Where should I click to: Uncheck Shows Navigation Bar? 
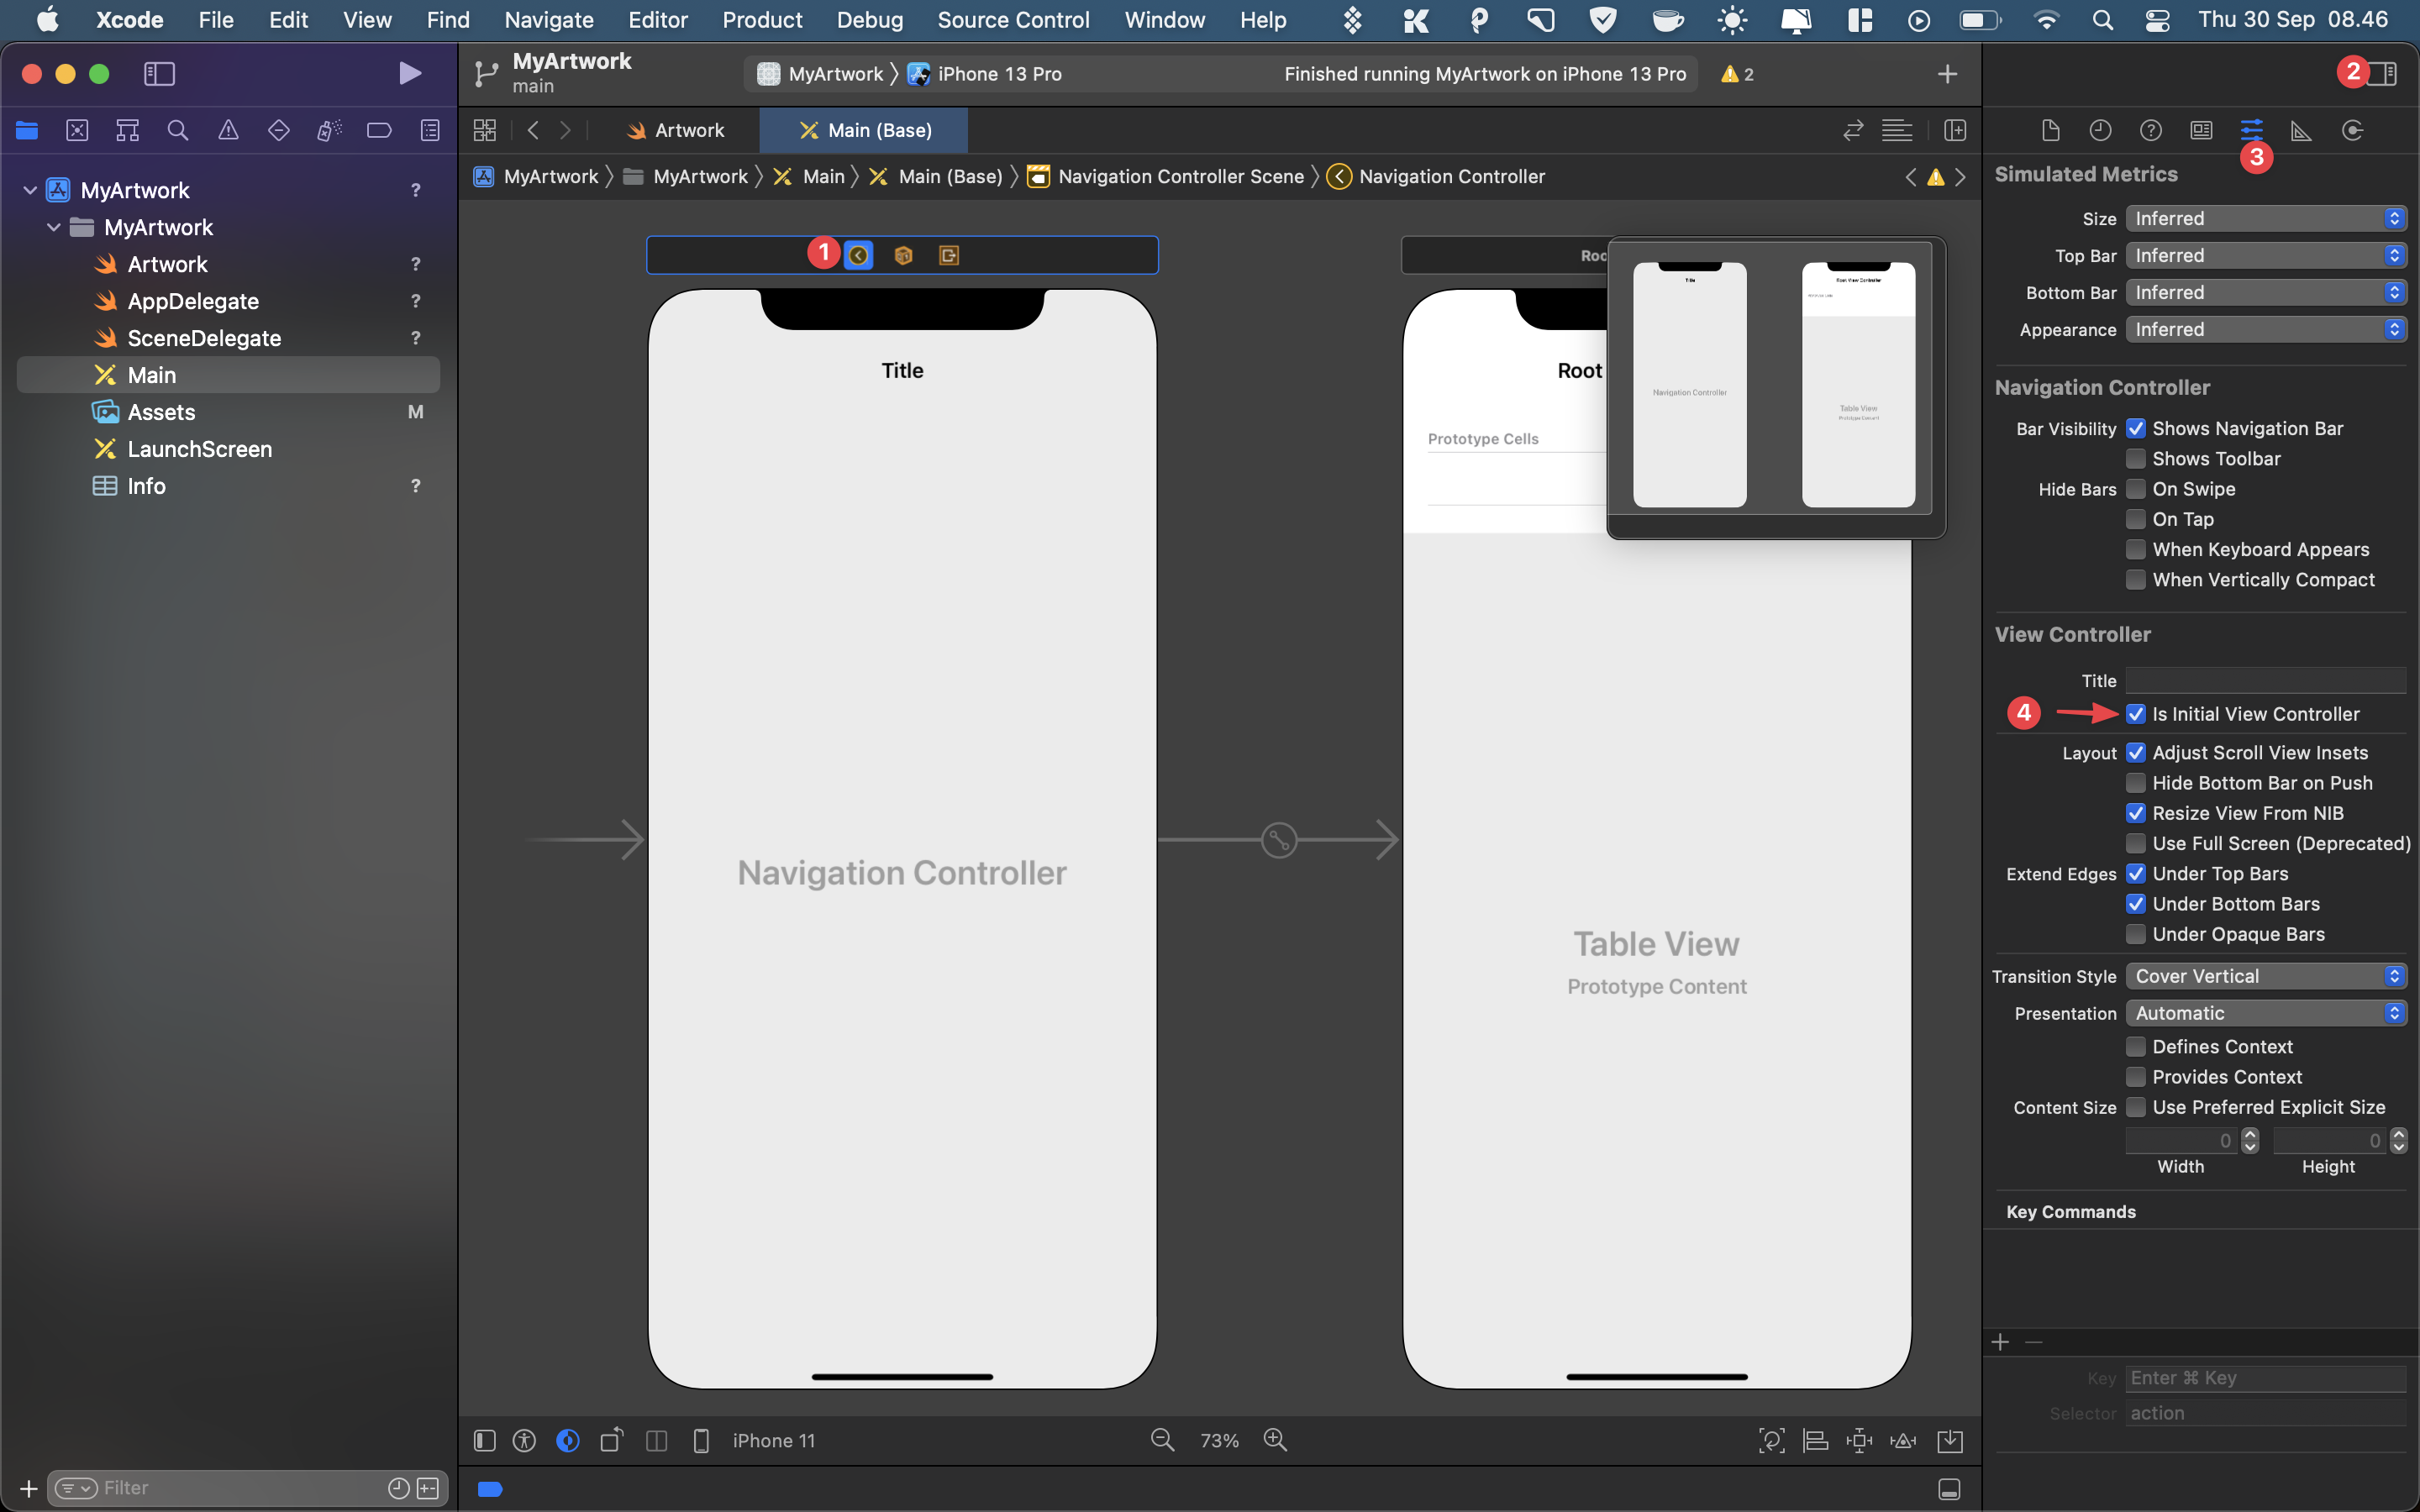[2135, 429]
